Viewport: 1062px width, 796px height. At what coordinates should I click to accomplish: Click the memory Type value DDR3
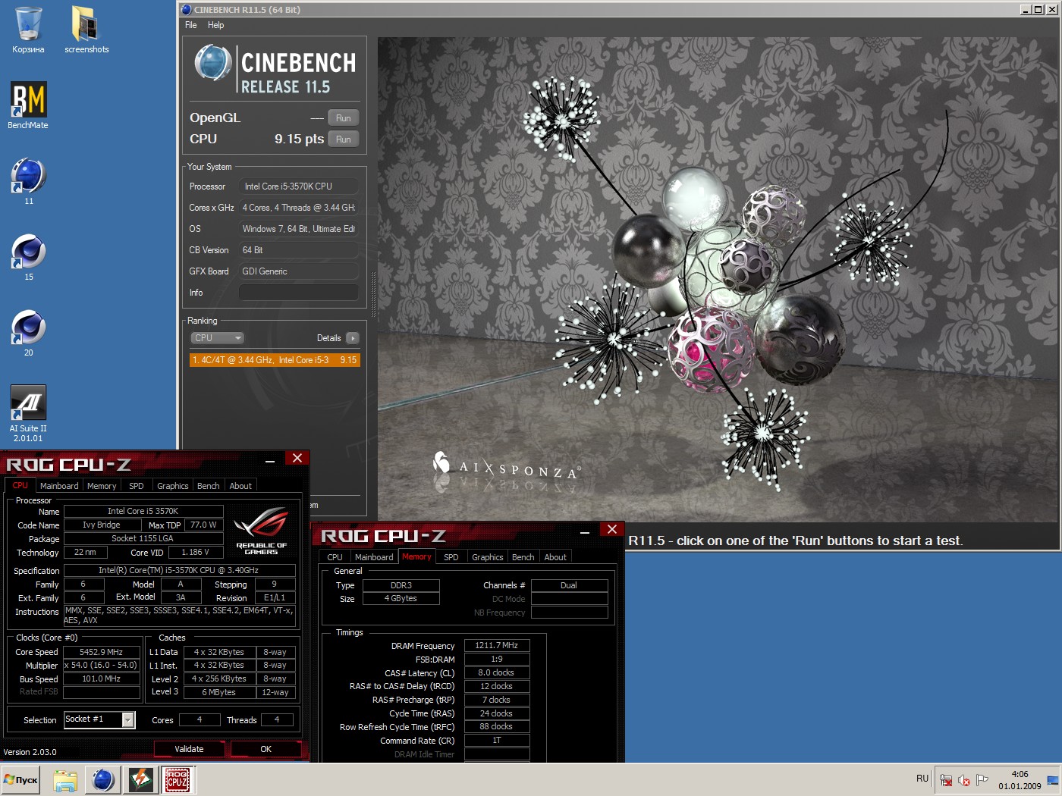pyautogui.click(x=401, y=585)
